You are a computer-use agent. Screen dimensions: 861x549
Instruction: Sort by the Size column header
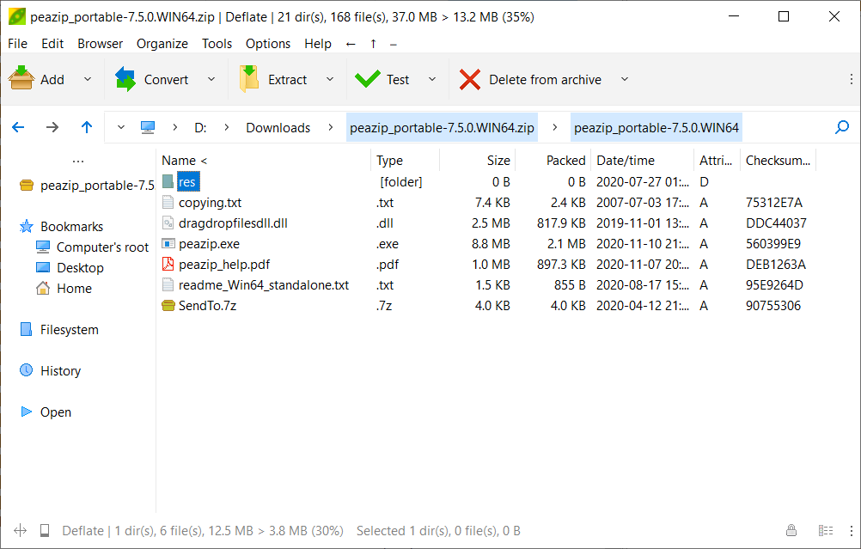(x=477, y=161)
